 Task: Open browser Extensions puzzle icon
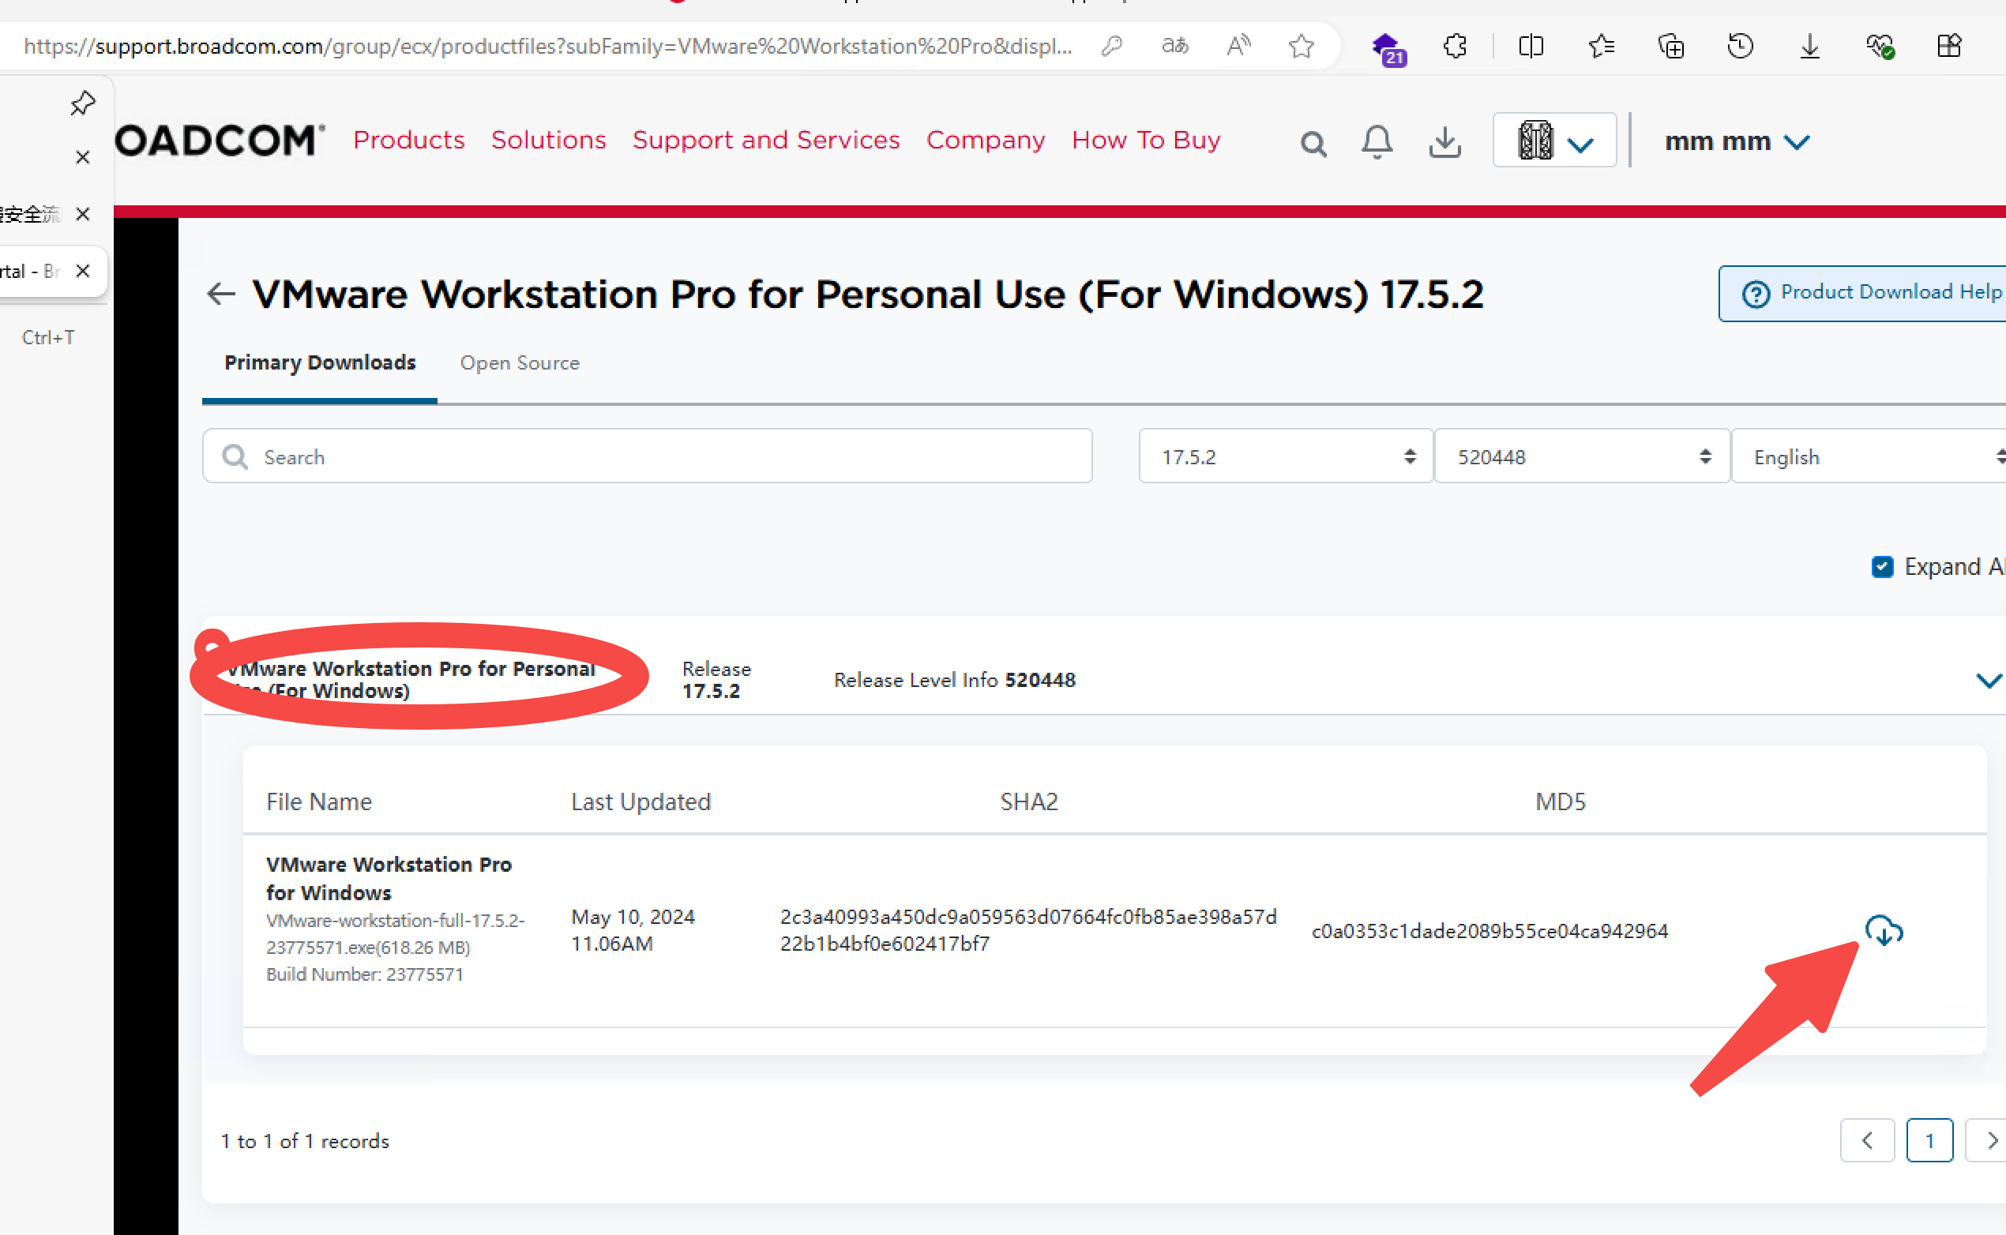tap(1455, 46)
